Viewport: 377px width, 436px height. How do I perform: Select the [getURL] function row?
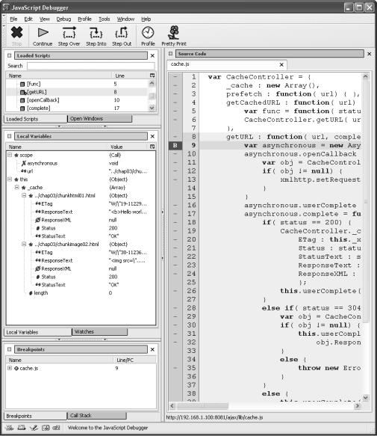(x=77, y=92)
